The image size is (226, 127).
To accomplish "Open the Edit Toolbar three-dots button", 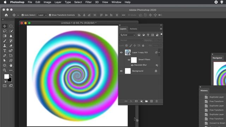I will (x=11, y=70).
